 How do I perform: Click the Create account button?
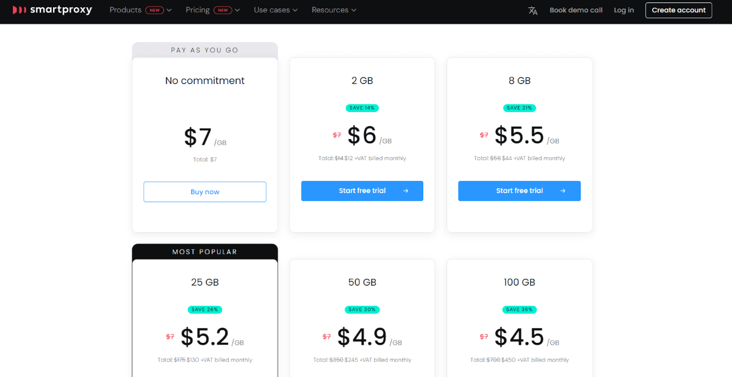point(678,10)
